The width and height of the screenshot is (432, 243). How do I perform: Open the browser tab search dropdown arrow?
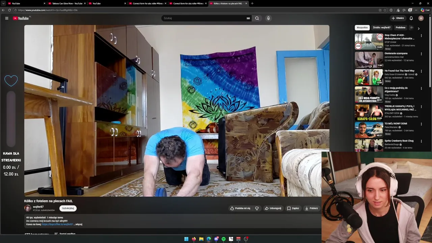point(4,3)
